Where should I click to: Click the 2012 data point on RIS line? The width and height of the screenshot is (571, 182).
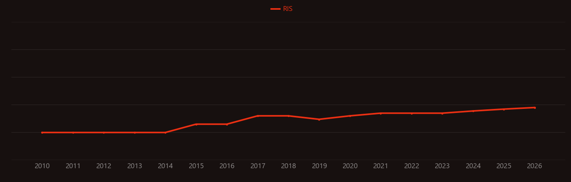point(104,132)
